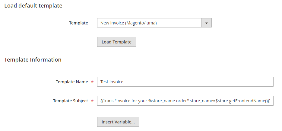Click the Template label beside dropdown
Image resolution: width=282 pixels, height=131 pixels.
click(79, 23)
